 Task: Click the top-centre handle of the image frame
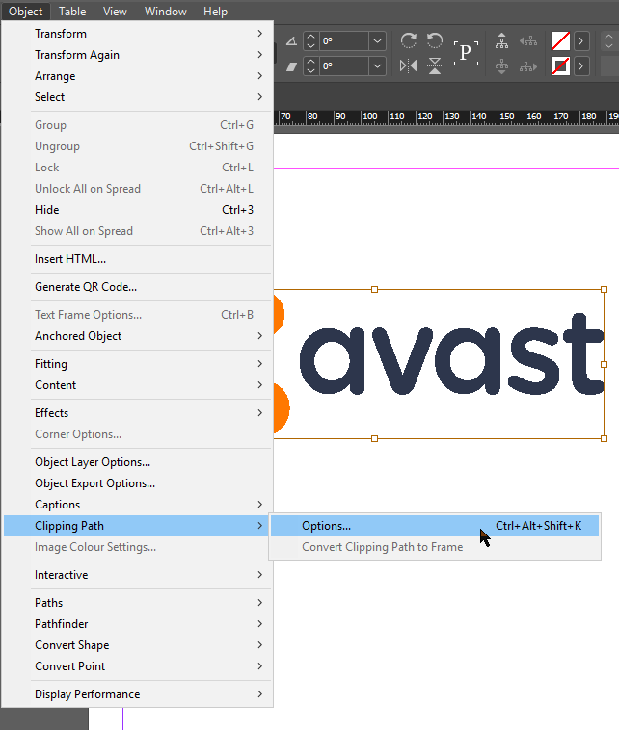coord(374,290)
